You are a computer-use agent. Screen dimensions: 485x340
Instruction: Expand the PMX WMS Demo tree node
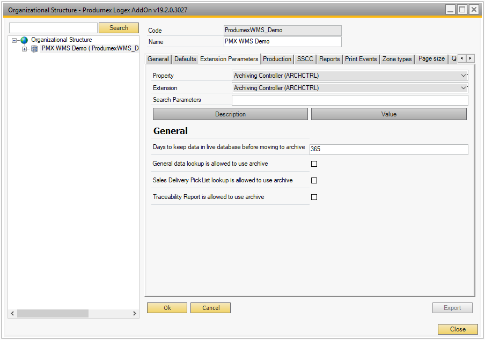click(24, 48)
